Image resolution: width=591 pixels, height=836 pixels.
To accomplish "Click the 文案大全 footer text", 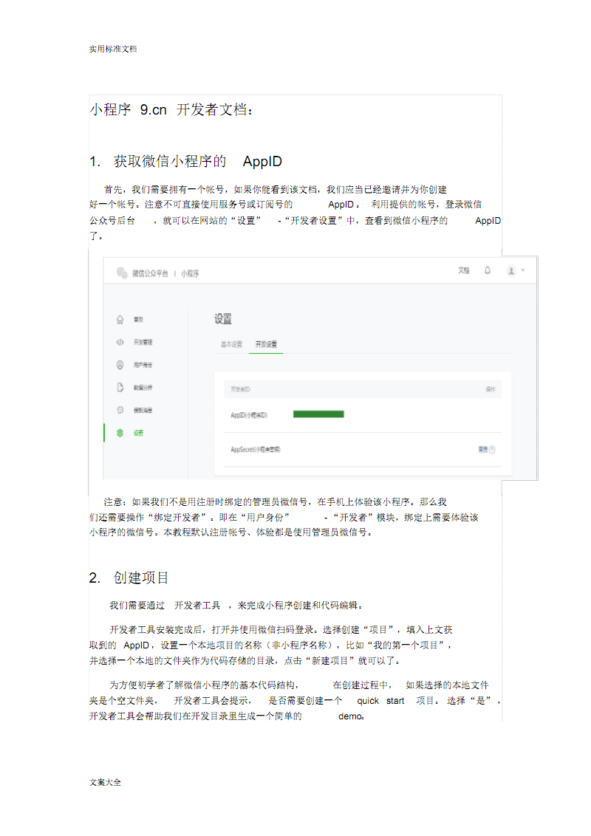I will click(x=105, y=782).
